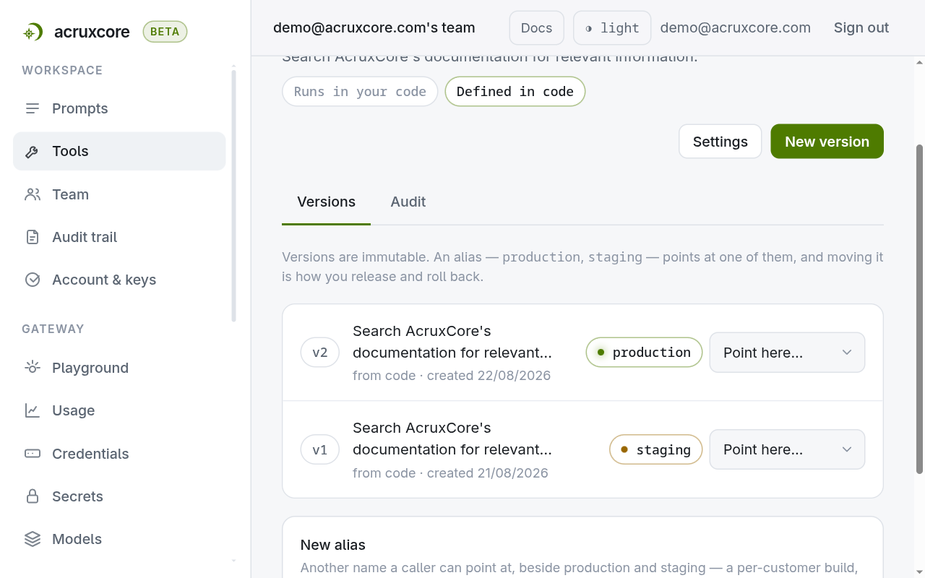Click the sidebar scroll-up arrow
Image resolution: width=925 pixels, height=578 pixels.
click(233, 66)
